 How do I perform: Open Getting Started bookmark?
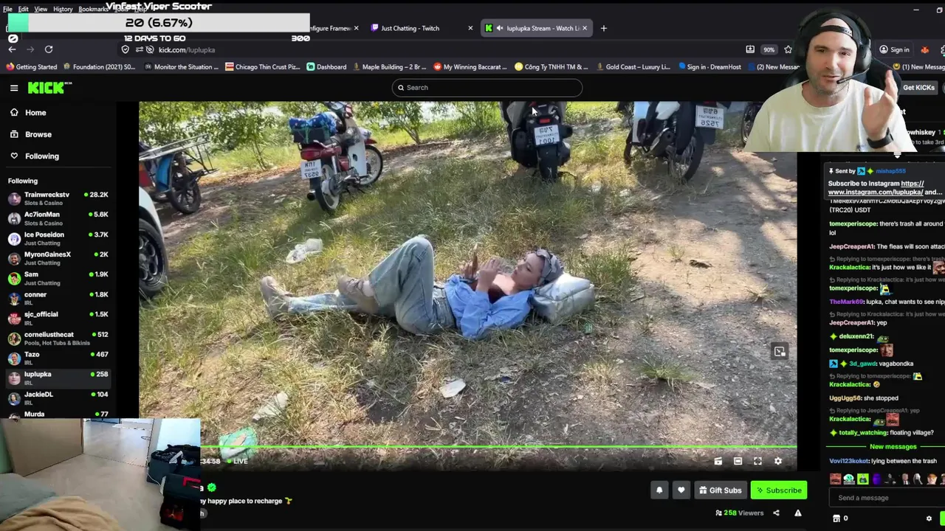pyautogui.click(x=32, y=66)
